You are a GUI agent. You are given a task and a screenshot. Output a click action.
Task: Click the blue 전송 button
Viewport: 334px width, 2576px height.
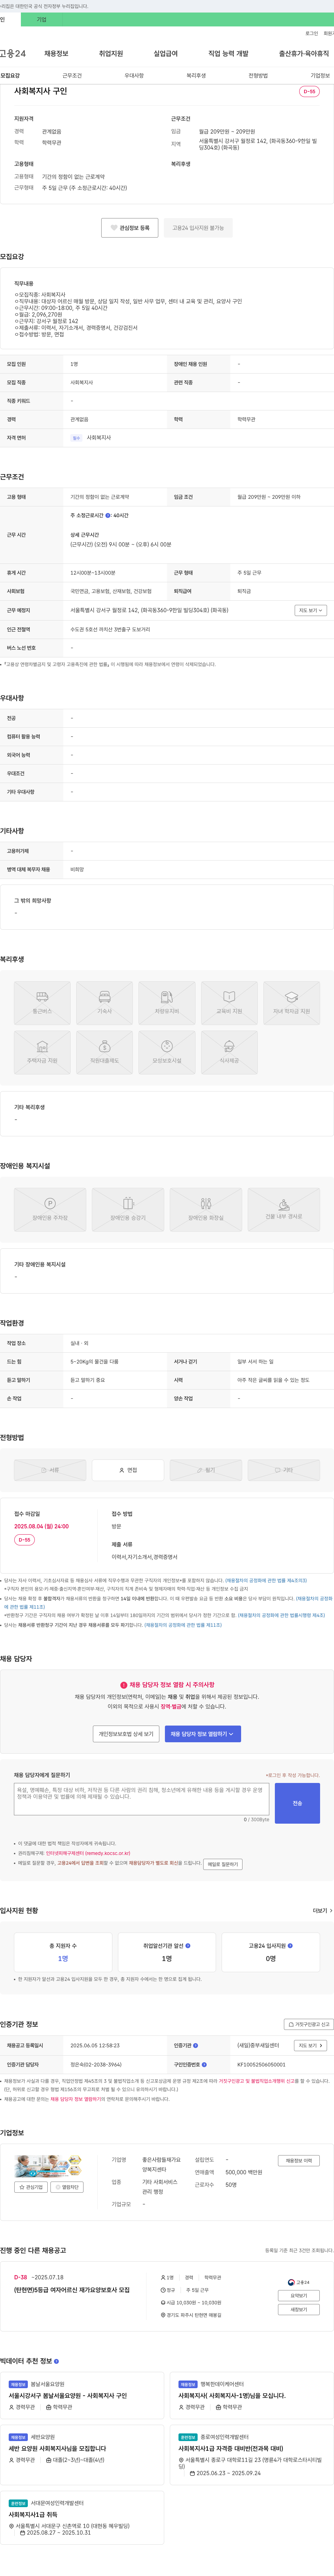tap(297, 1803)
